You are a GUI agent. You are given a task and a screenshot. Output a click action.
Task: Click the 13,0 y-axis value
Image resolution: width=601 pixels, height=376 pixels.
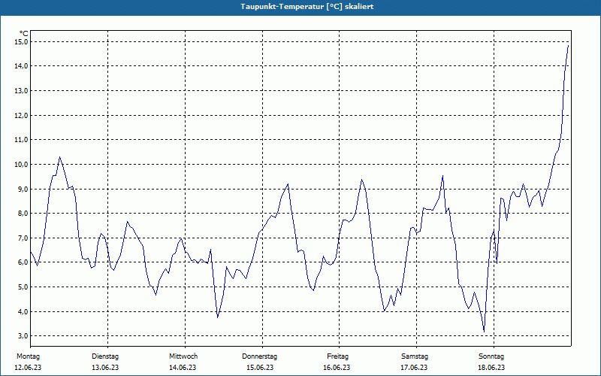tap(22, 90)
